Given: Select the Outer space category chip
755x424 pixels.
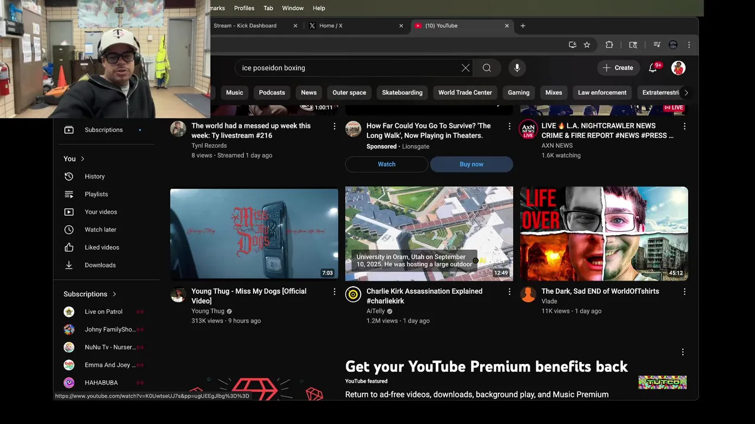Looking at the screenshot, I should (349, 92).
